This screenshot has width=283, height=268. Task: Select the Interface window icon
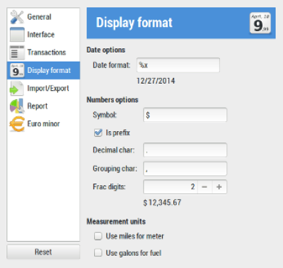(17, 35)
